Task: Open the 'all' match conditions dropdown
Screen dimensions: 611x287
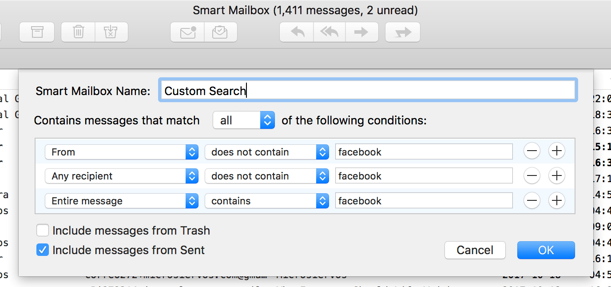Action: click(243, 120)
